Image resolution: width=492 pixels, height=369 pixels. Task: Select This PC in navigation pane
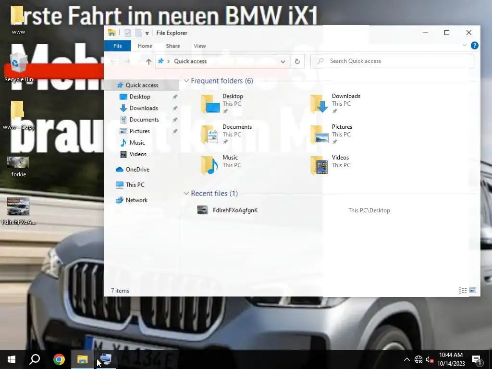point(135,185)
